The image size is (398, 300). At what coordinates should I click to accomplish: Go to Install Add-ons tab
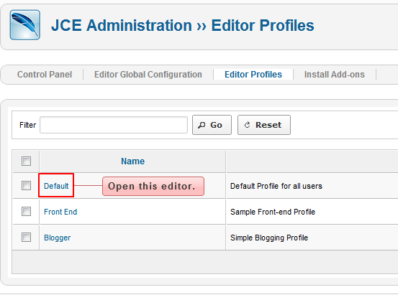[x=334, y=75]
